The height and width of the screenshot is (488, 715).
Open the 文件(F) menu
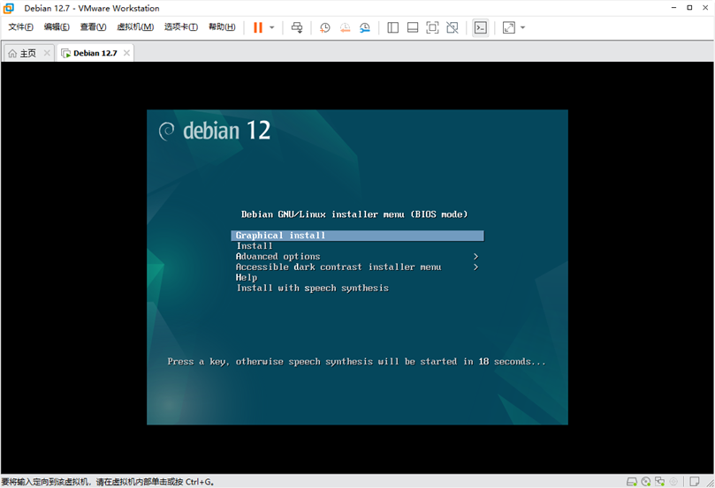coord(20,26)
